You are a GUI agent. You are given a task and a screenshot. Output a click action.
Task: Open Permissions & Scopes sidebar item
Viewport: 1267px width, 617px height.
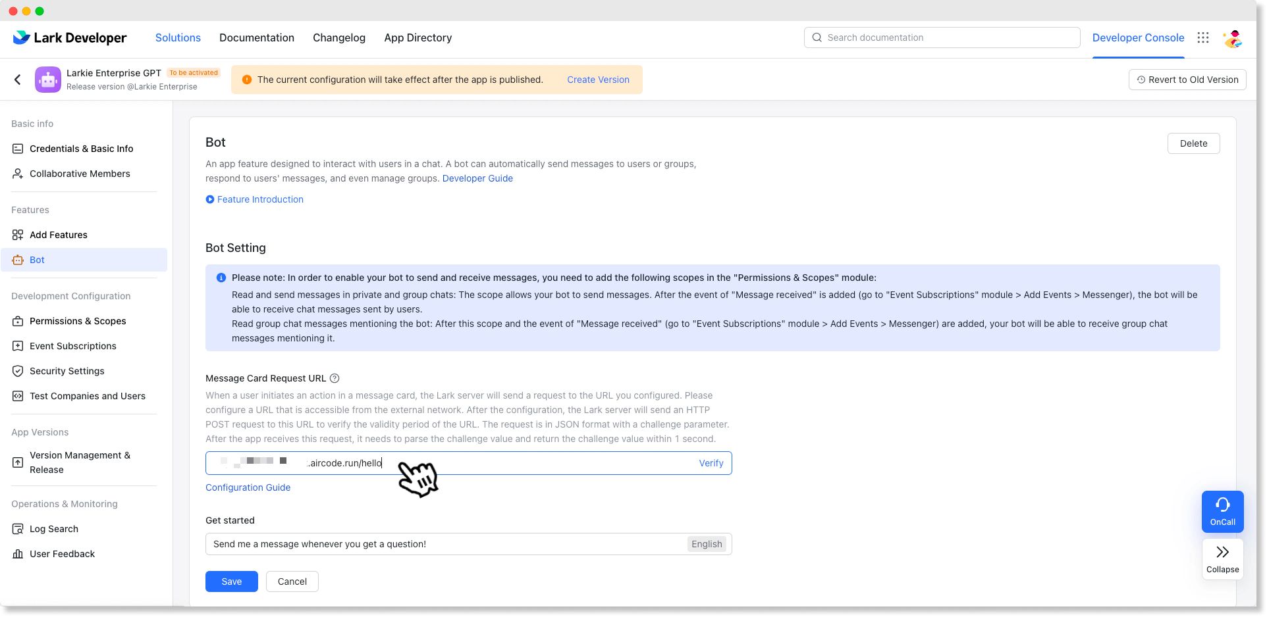[x=78, y=321]
